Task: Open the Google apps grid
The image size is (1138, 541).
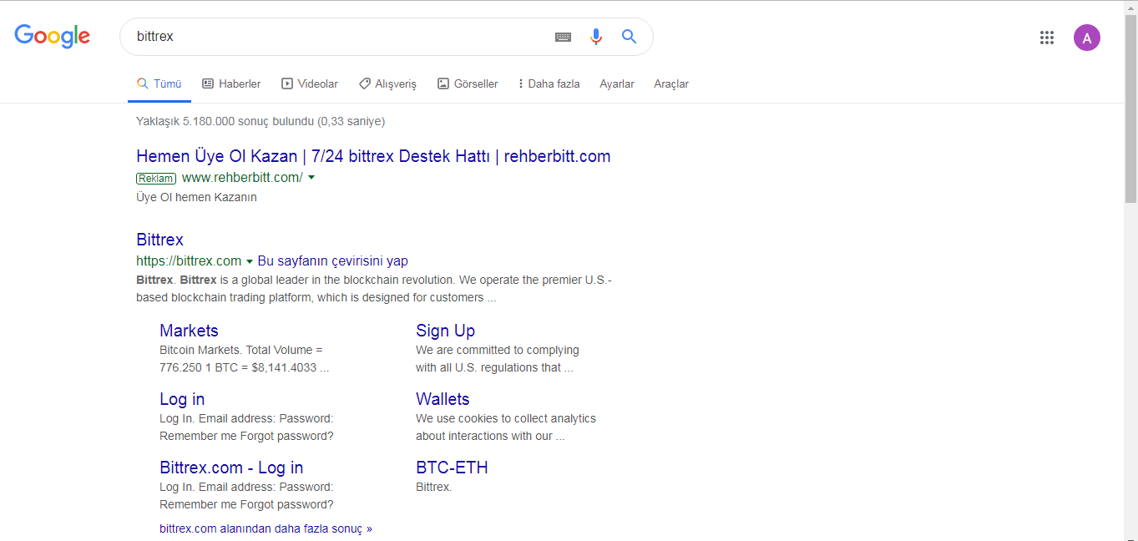Action: (x=1046, y=37)
